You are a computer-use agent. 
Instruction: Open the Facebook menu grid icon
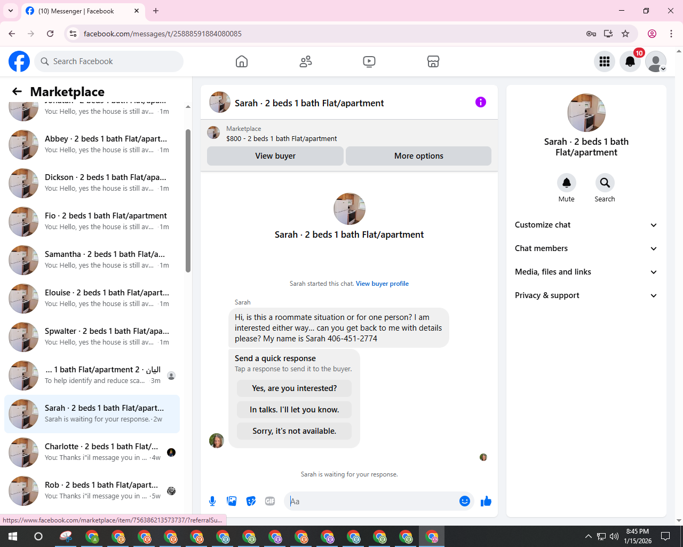coord(605,61)
